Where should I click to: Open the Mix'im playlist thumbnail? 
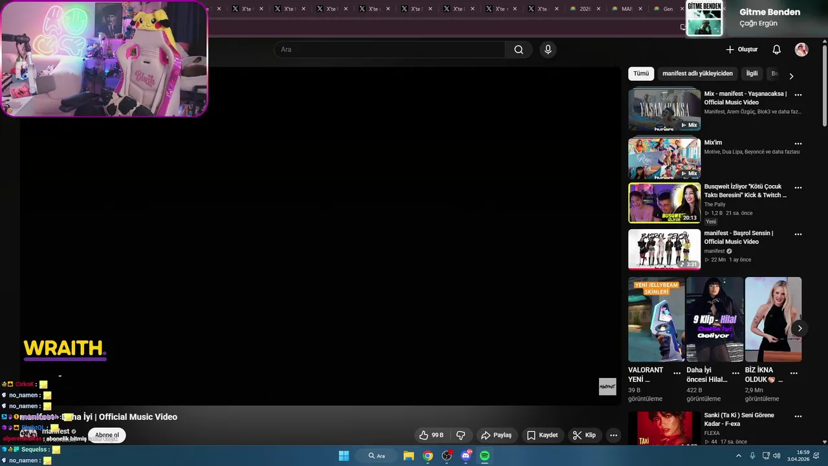[664, 158]
